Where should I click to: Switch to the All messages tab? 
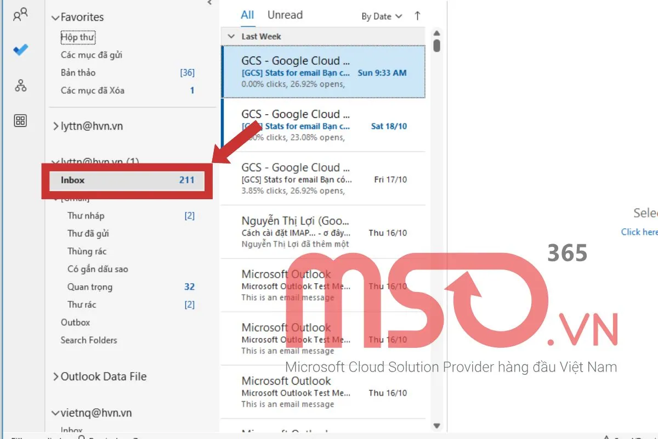(247, 15)
